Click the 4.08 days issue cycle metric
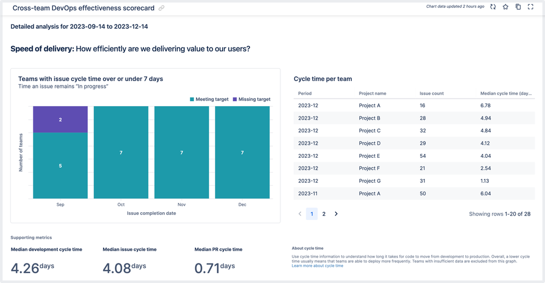 tap(124, 268)
